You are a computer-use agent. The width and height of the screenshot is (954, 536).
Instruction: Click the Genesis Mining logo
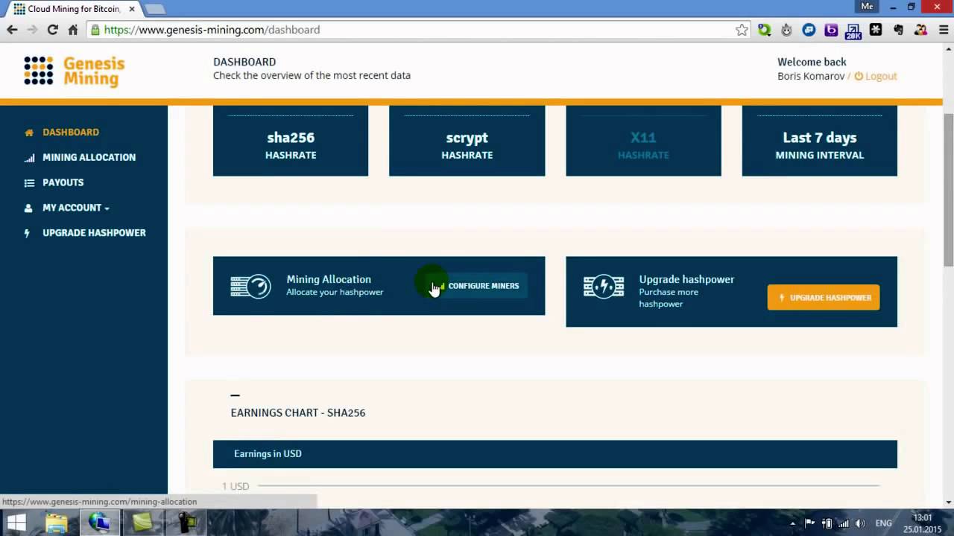pyautogui.click(x=74, y=71)
